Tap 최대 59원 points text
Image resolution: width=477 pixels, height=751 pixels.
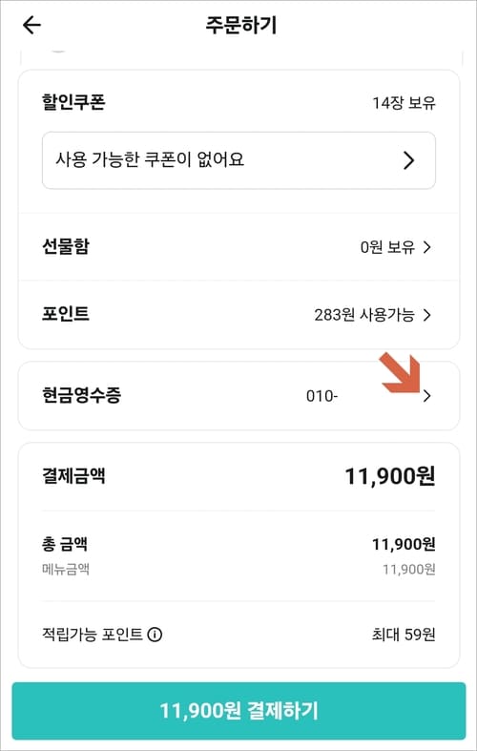tap(404, 636)
